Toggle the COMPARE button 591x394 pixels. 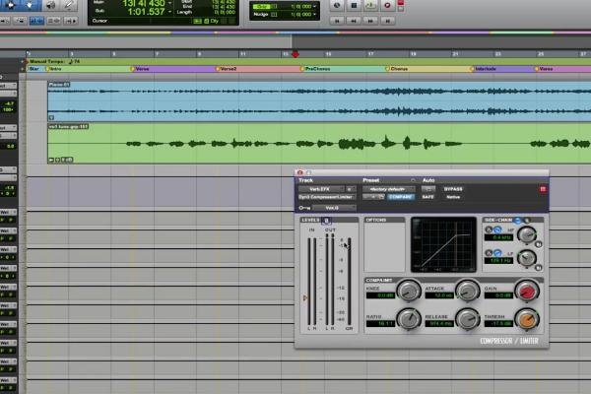401,197
